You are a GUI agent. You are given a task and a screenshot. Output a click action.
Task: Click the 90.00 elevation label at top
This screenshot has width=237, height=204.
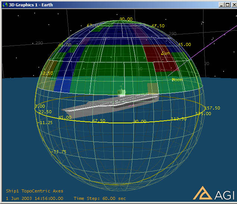coord(126,19)
